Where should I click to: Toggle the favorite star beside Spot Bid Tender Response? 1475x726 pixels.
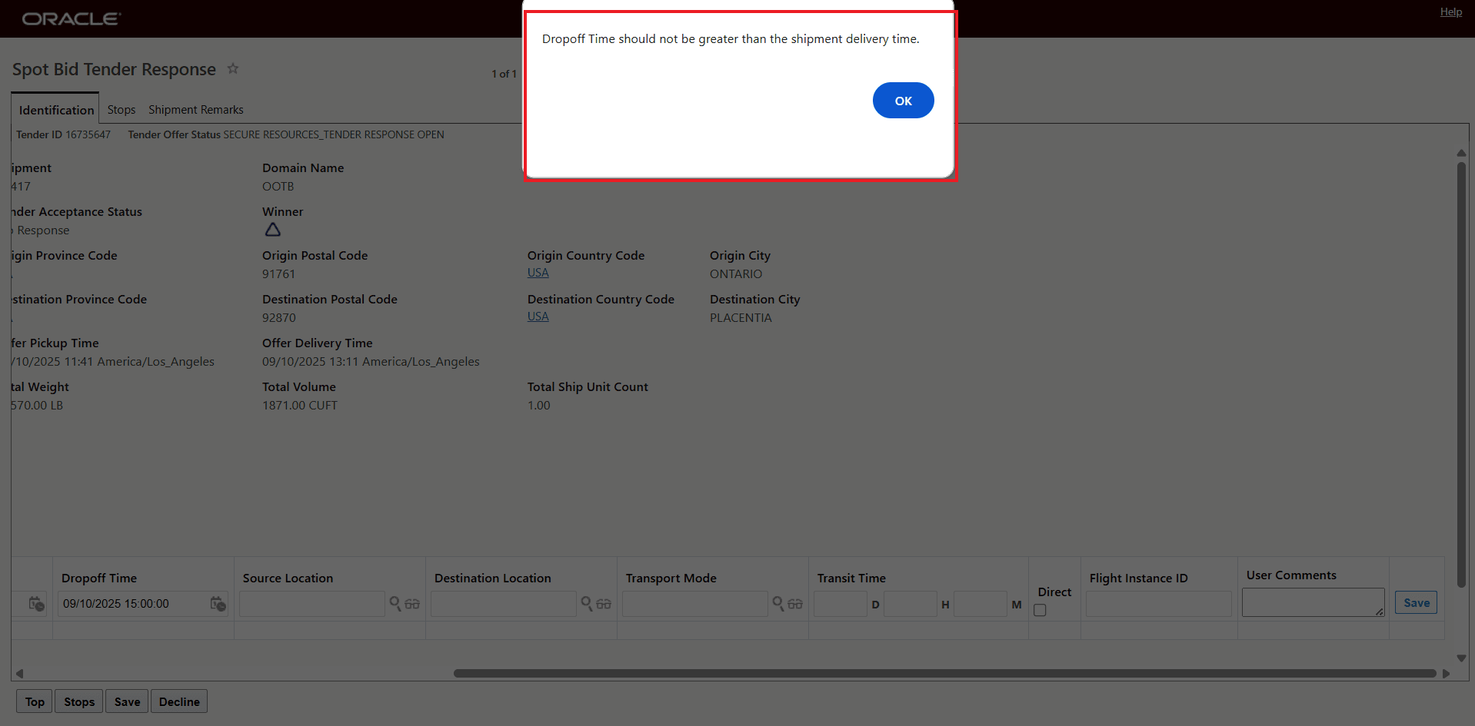pos(233,69)
